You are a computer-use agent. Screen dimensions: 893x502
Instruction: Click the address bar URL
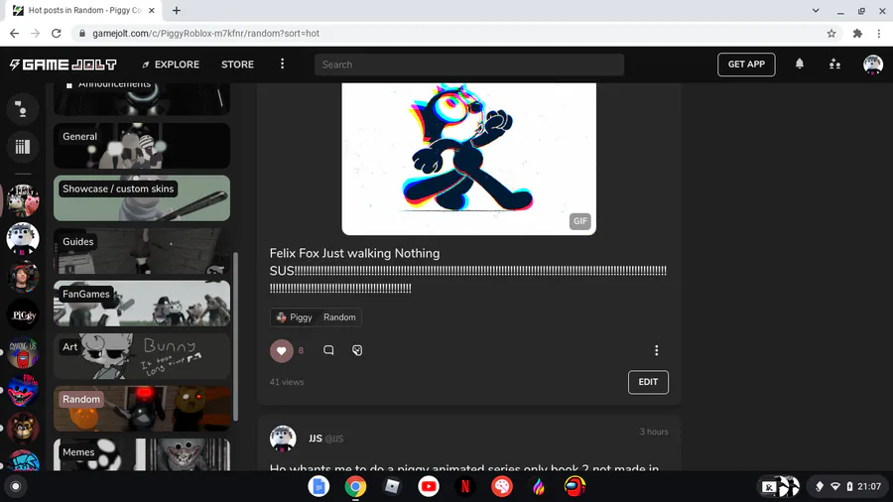pyautogui.click(x=206, y=34)
